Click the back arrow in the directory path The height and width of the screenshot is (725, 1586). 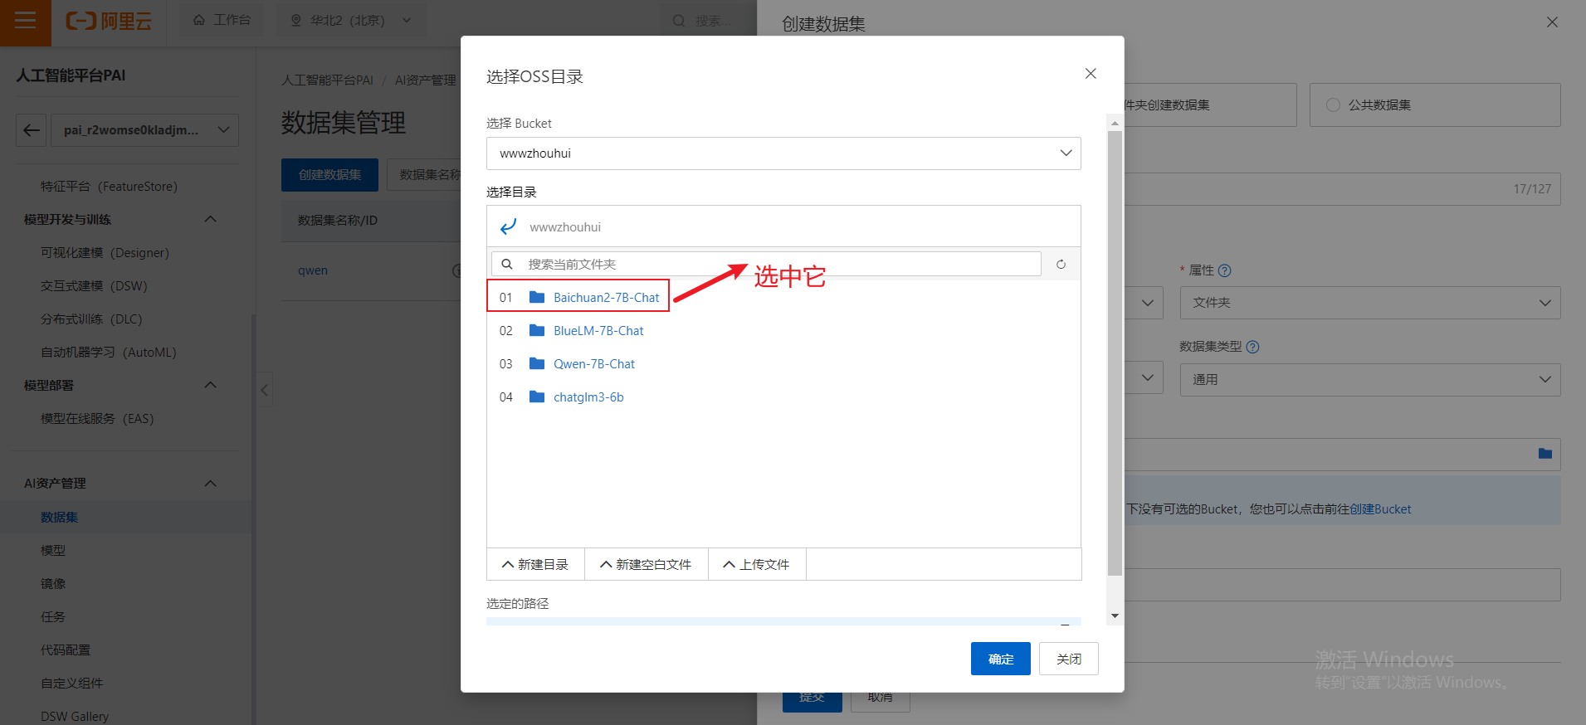click(x=509, y=226)
